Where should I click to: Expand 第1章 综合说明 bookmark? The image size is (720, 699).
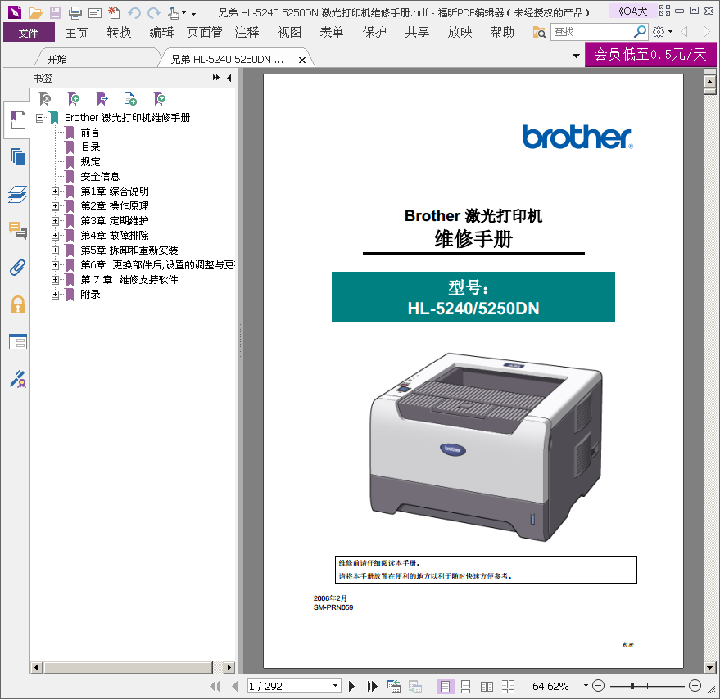(55, 192)
